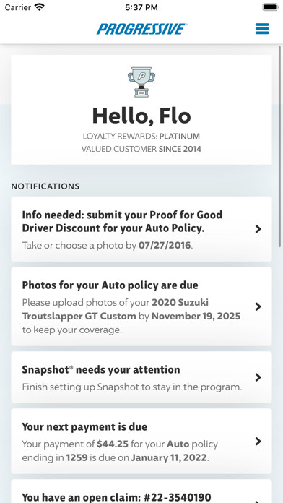Image resolution: width=283 pixels, height=503 pixels.
Task: Open the hamburger menu icon
Action: [x=262, y=29]
